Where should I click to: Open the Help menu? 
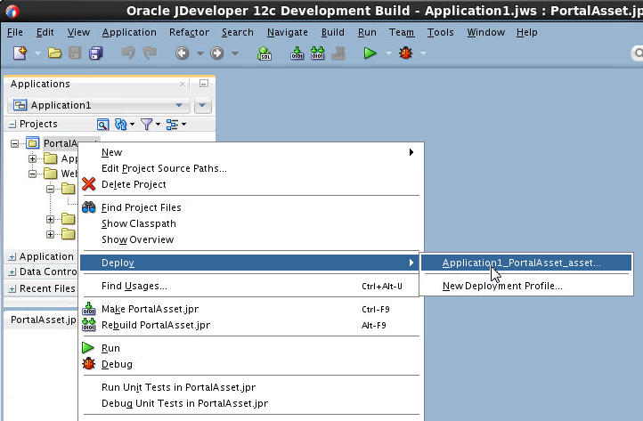tap(527, 32)
